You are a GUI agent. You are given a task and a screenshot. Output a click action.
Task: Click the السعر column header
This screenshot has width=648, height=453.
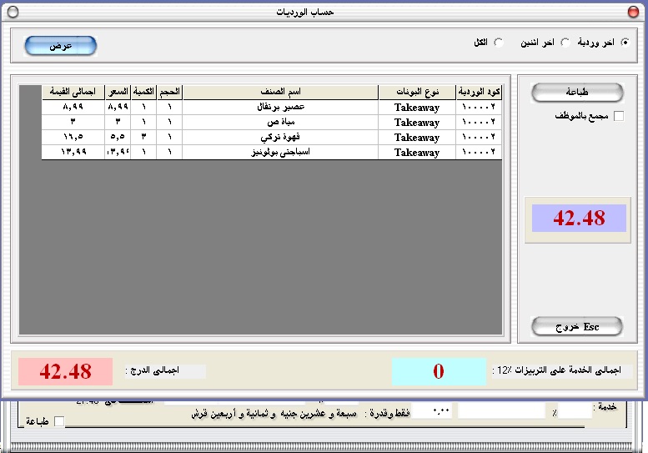(118, 92)
